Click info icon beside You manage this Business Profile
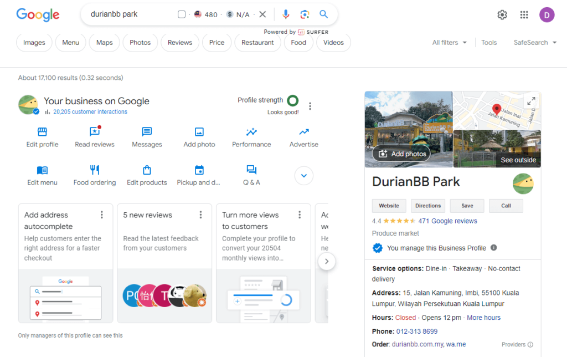The height and width of the screenshot is (357, 567). [x=493, y=248]
